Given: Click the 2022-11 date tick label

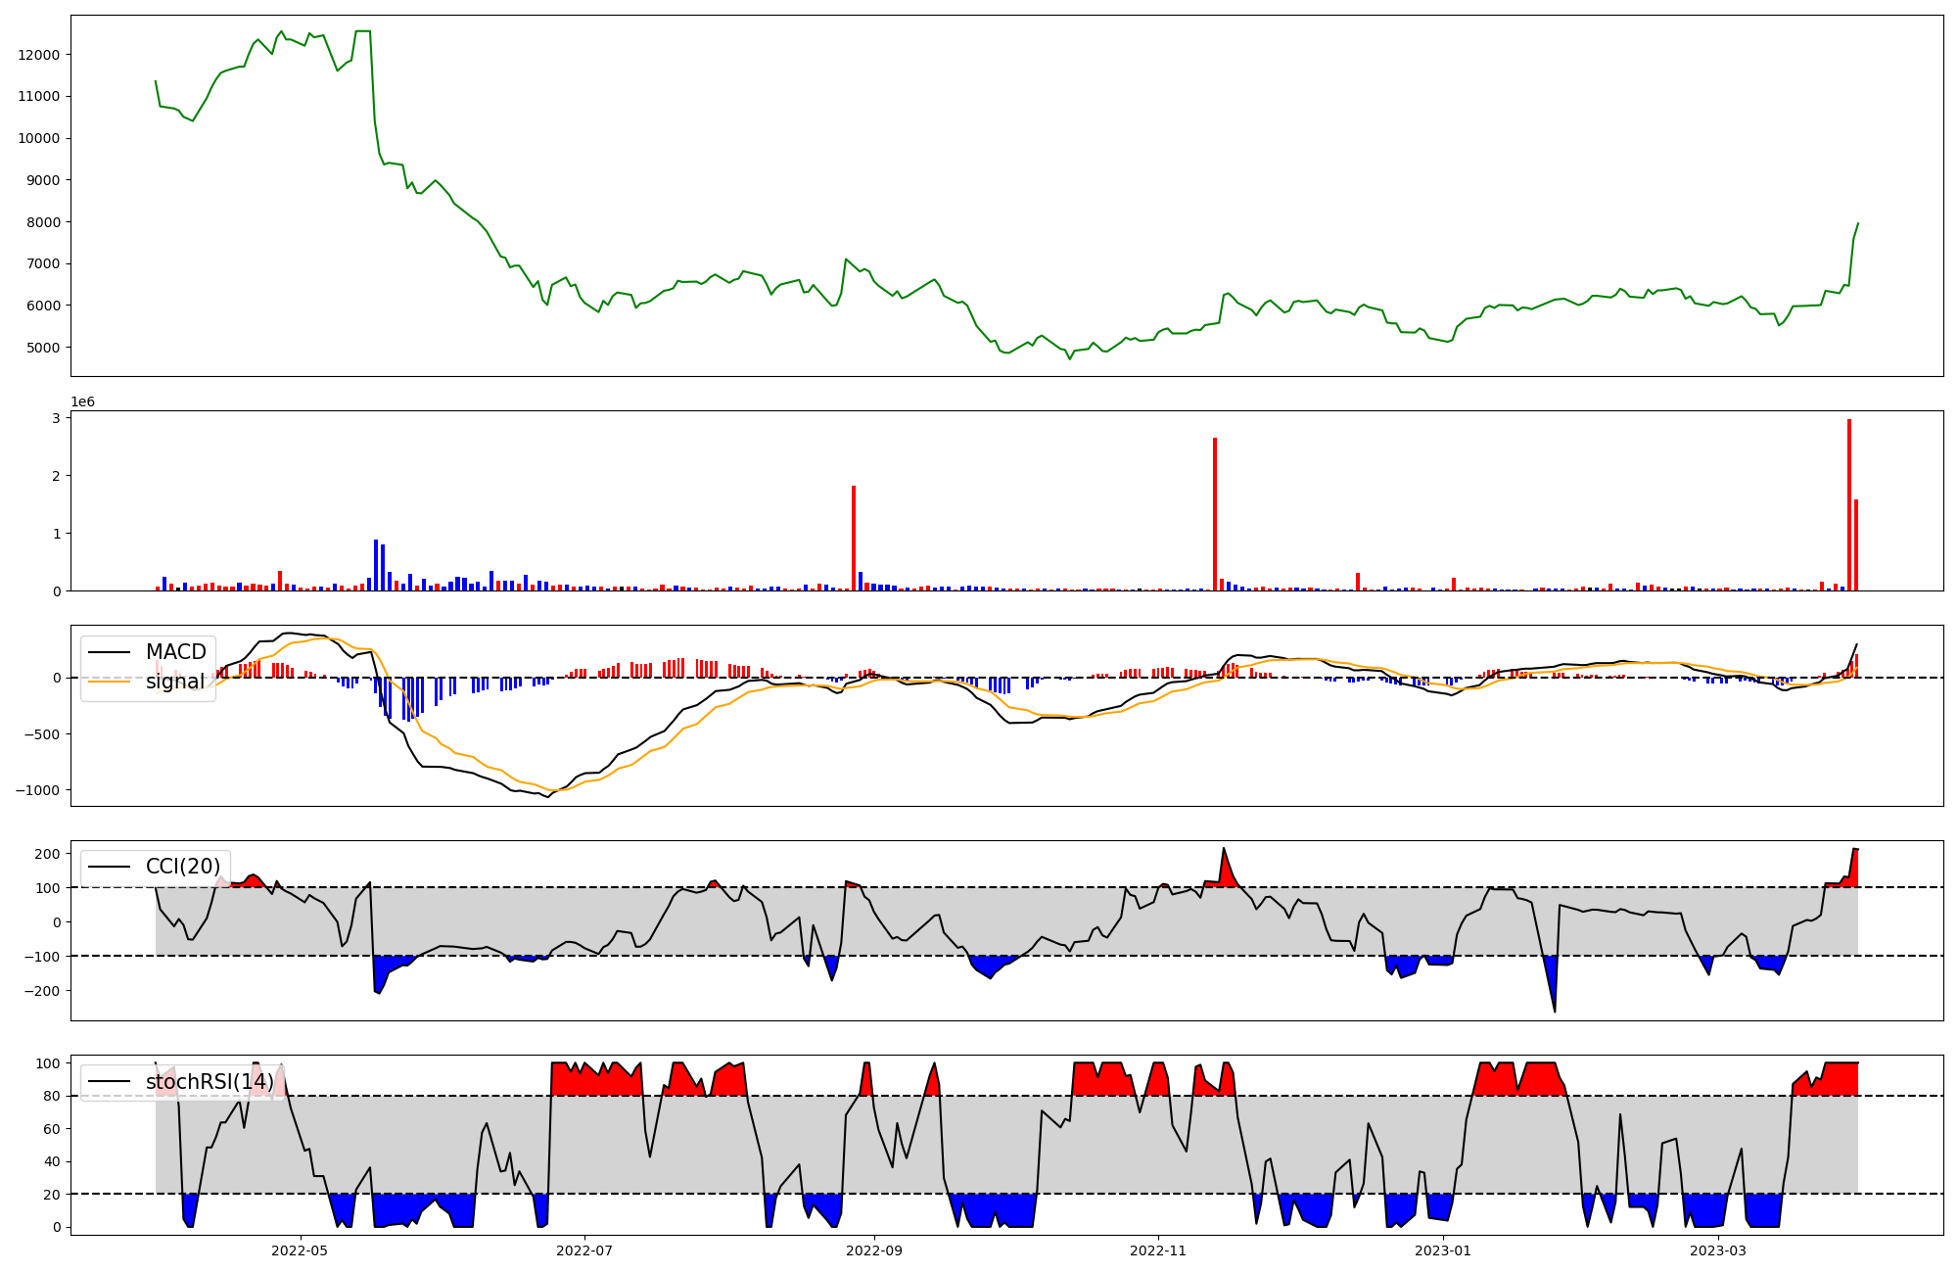Looking at the screenshot, I should [1158, 1250].
